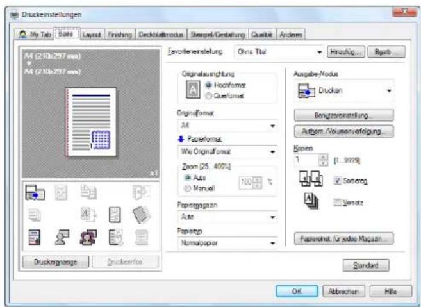Screen dimensions: 421x307
Task: Switch to the Qualität tab
Action: click(262, 35)
